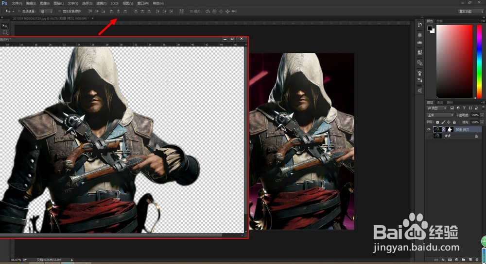Switch to 通道 channels tab
This screenshot has height=264, width=486.
click(x=440, y=102)
